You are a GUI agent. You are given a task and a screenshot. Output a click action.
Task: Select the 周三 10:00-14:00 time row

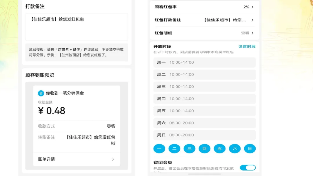[x=204, y=87]
